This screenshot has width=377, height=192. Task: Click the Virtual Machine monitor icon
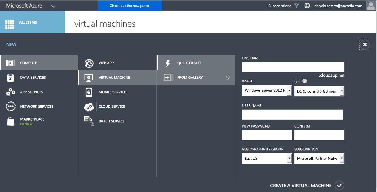[89, 78]
